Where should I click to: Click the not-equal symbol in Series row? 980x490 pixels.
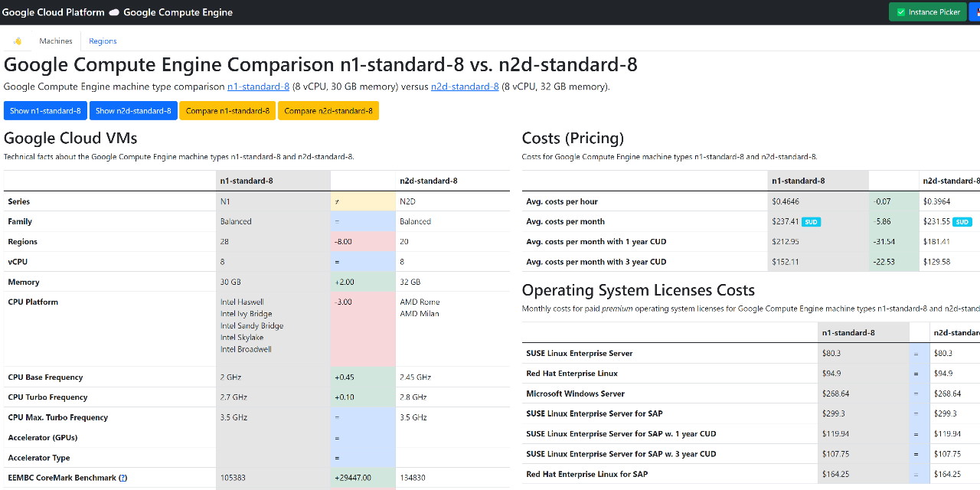tap(337, 202)
